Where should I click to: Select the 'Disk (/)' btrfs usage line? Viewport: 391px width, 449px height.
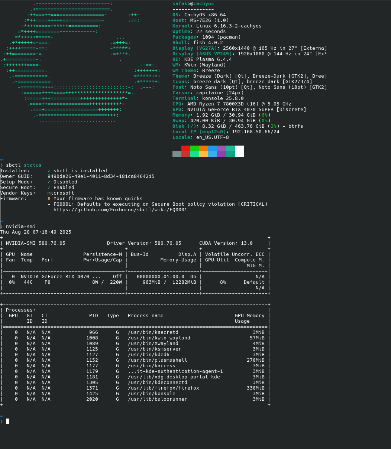tap(238, 126)
